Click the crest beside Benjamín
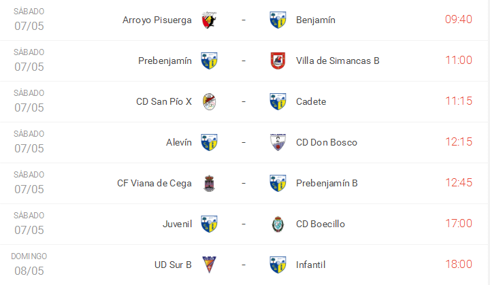The image size is (490, 285). pyautogui.click(x=277, y=20)
